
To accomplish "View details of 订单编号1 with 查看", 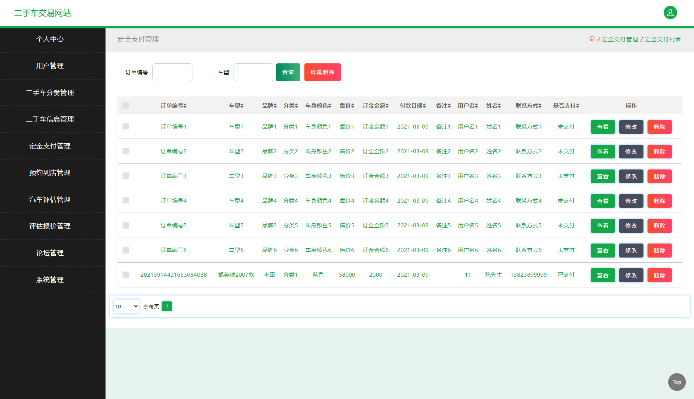I will (x=602, y=127).
